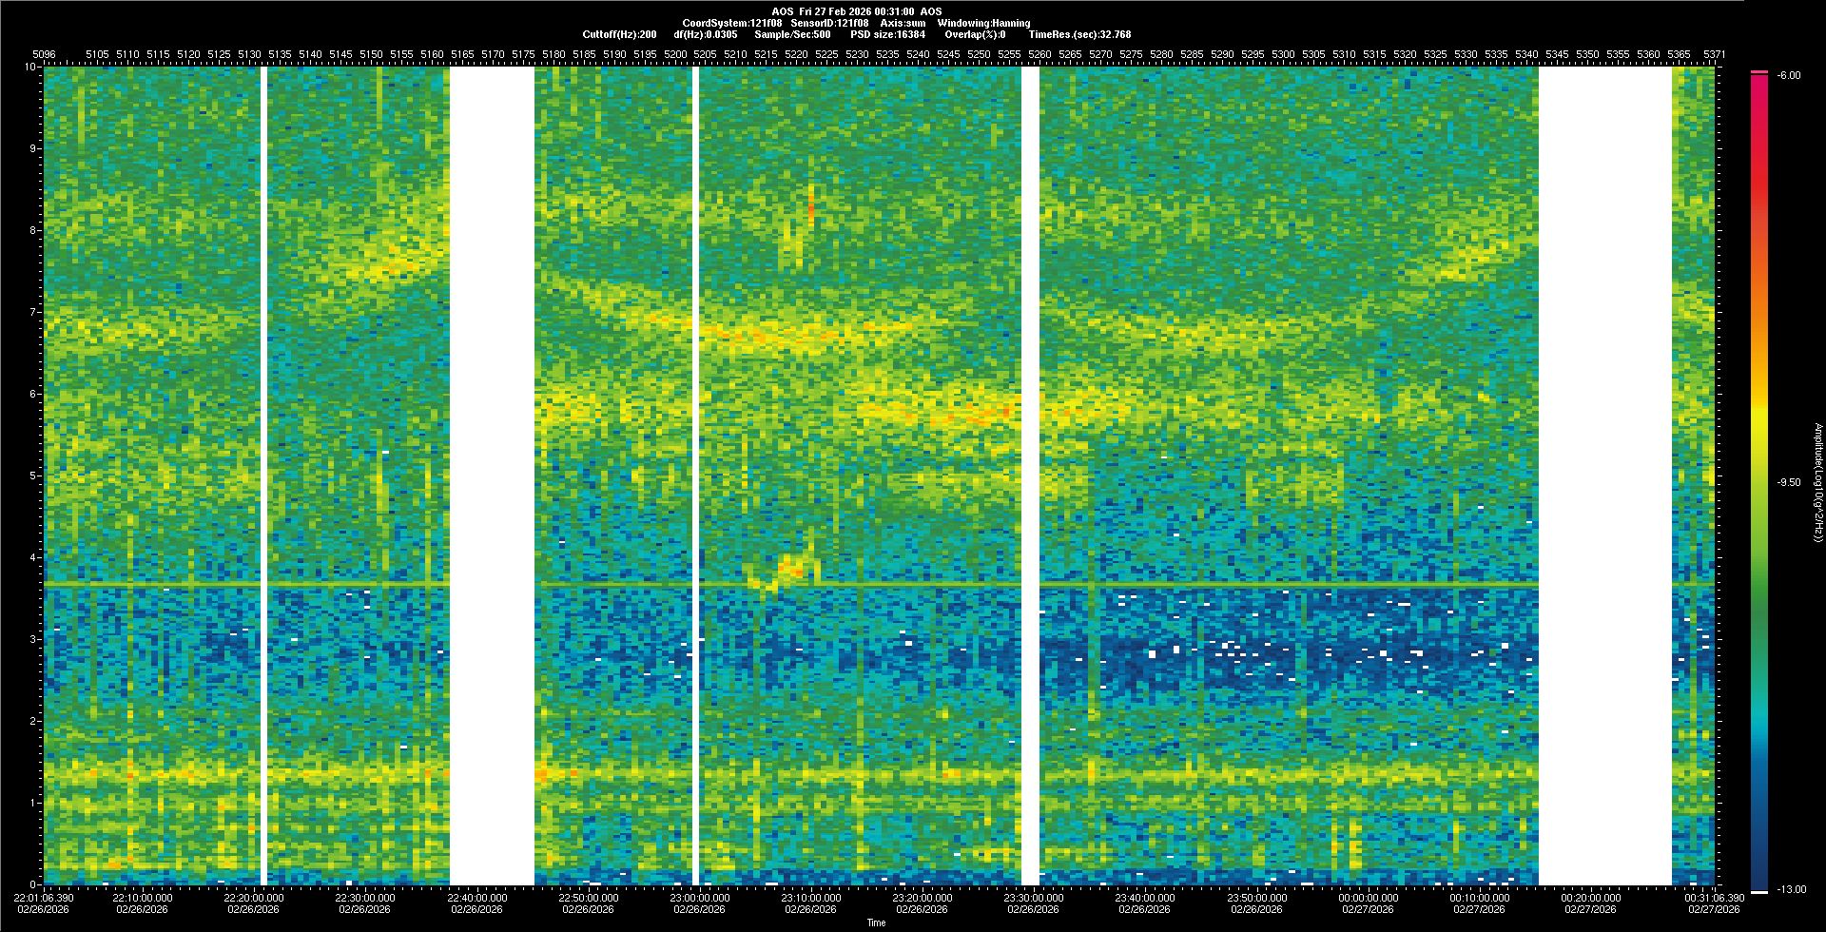The width and height of the screenshot is (1826, 932).
Task: Click the 'Time' axis title
Action: coord(876,922)
